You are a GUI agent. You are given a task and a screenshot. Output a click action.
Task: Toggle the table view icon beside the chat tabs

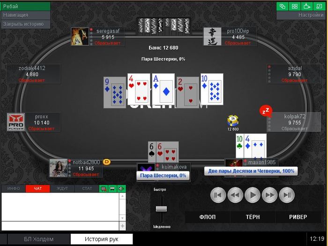(x=112, y=189)
